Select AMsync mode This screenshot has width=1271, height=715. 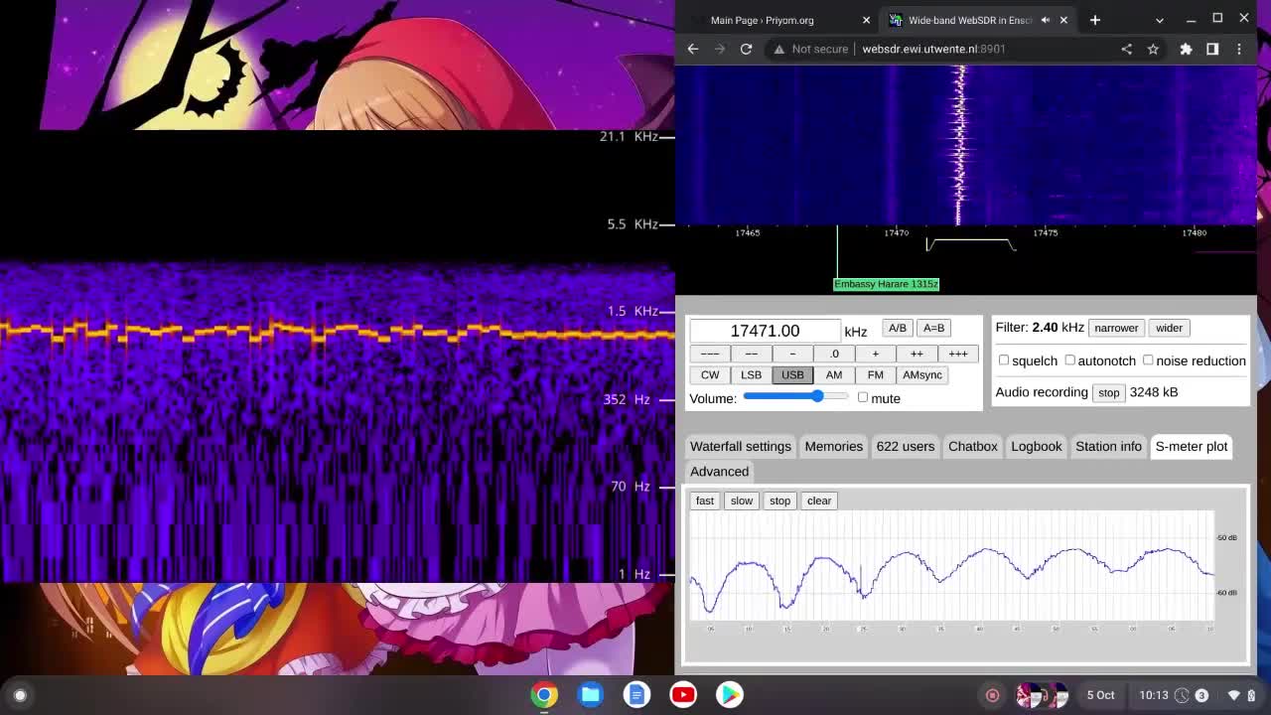click(922, 374)
